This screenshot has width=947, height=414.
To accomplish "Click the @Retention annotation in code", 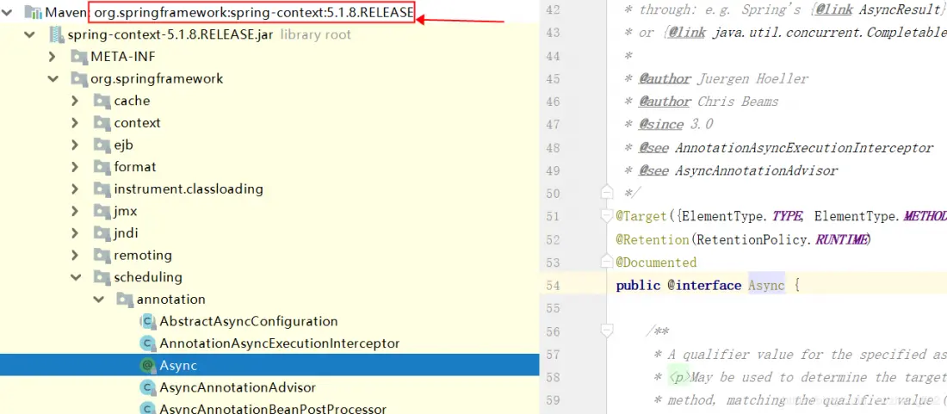I will (653, 239).
